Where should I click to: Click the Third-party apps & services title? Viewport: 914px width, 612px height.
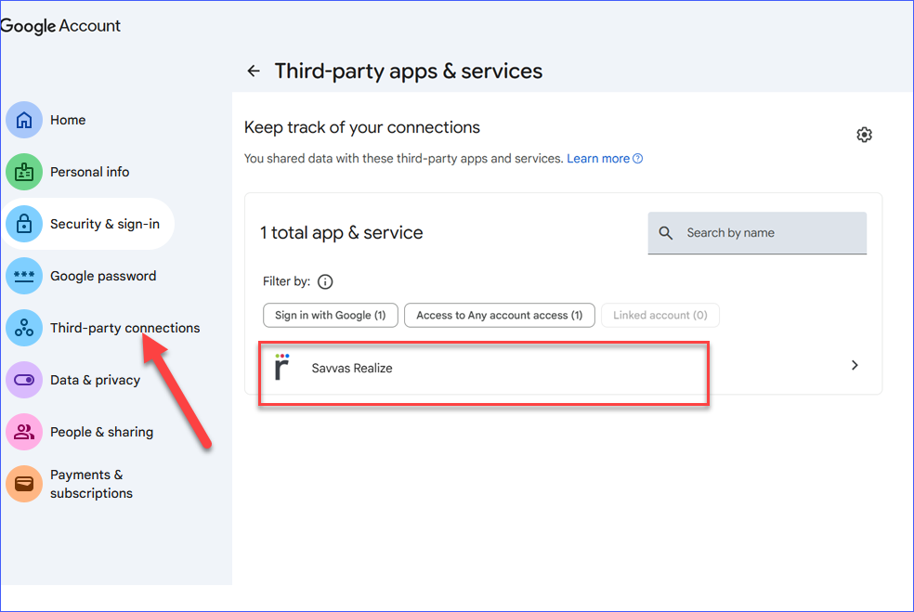[409, 72]
